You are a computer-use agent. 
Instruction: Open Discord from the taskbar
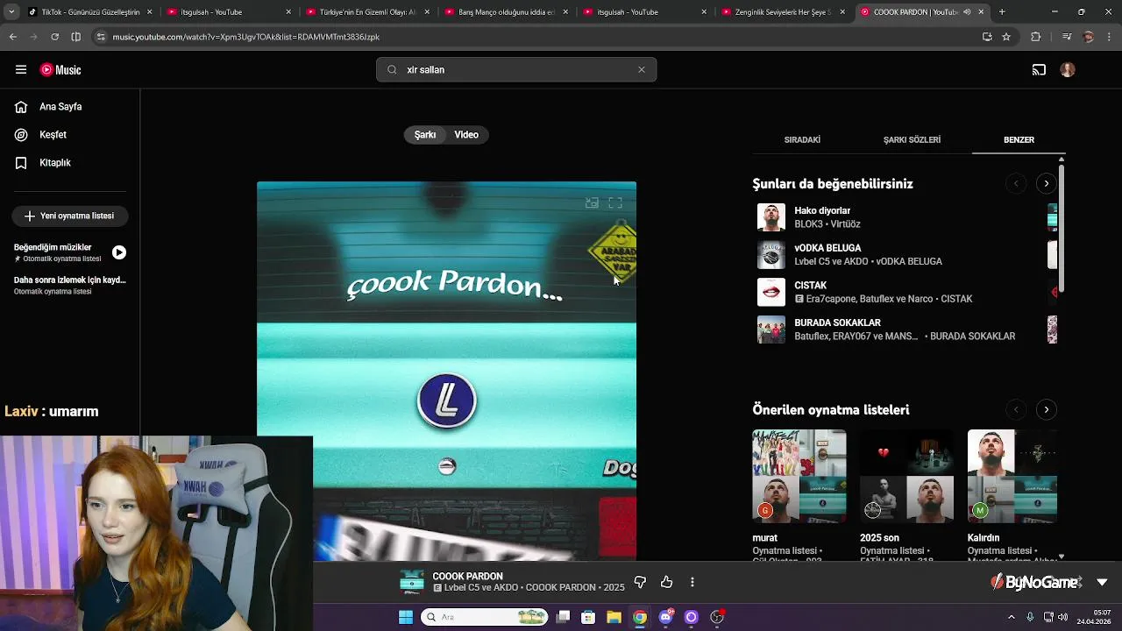[665, 617]
